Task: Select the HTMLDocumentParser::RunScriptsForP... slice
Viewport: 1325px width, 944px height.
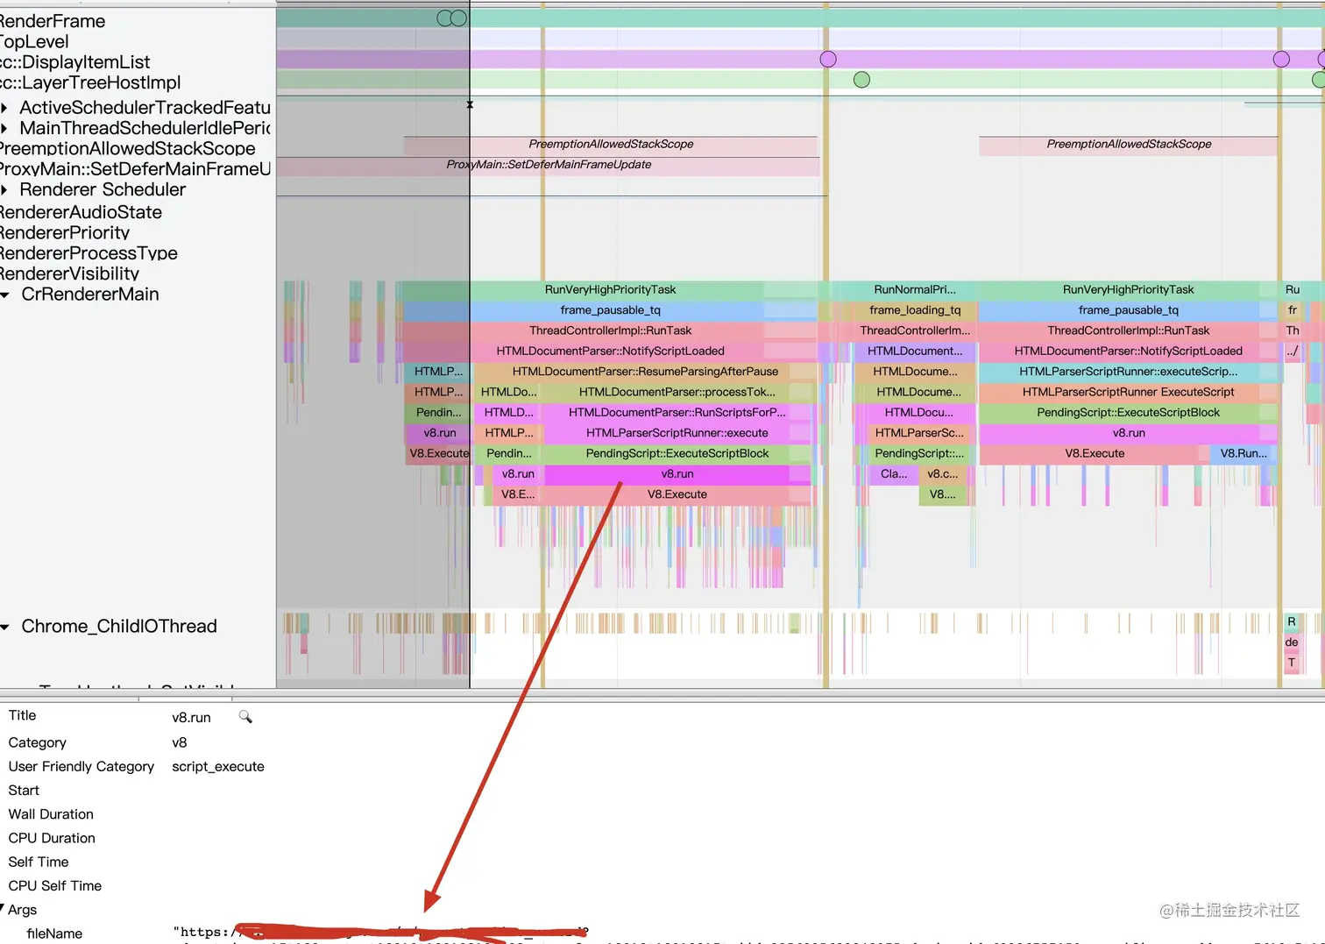Action: tap(677, 412)
